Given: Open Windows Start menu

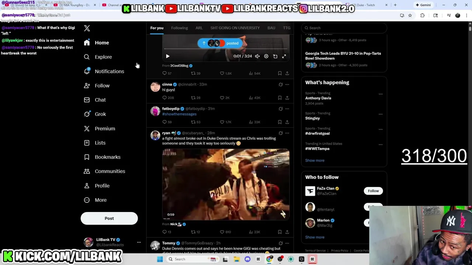Looking at the screenshot, I should pos(160,259).
